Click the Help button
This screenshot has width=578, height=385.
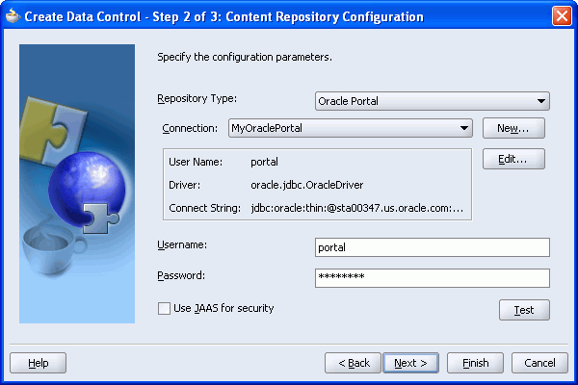click(x=38, y=363)
